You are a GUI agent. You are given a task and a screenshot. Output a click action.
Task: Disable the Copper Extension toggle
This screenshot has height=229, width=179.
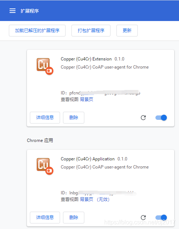pos(161,118)
